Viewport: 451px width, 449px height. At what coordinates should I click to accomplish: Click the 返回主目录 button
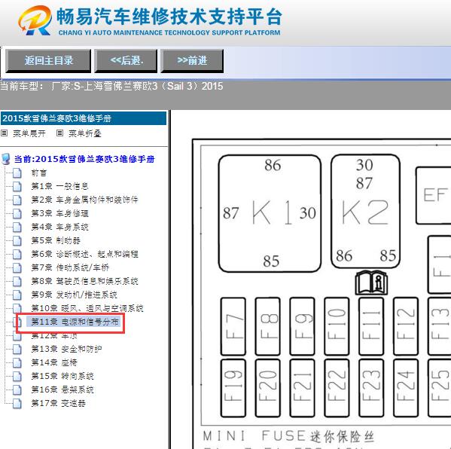(48, 61)
